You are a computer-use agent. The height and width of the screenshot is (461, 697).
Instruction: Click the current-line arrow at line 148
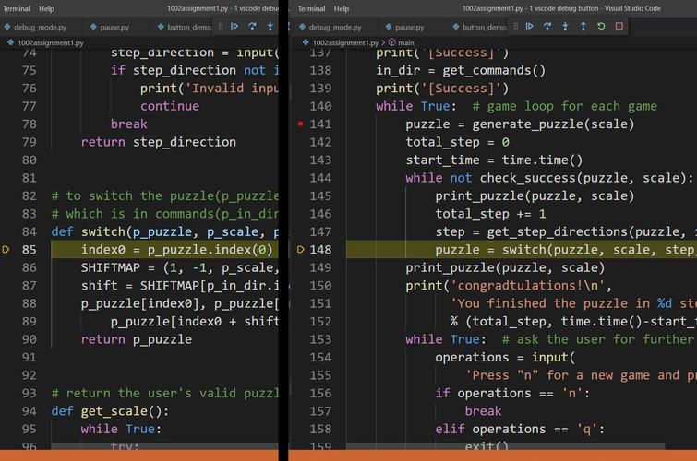(x=300, y=250)
